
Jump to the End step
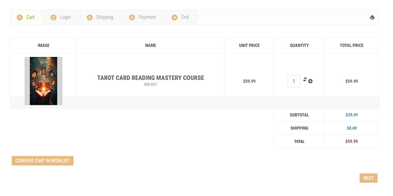185,17
